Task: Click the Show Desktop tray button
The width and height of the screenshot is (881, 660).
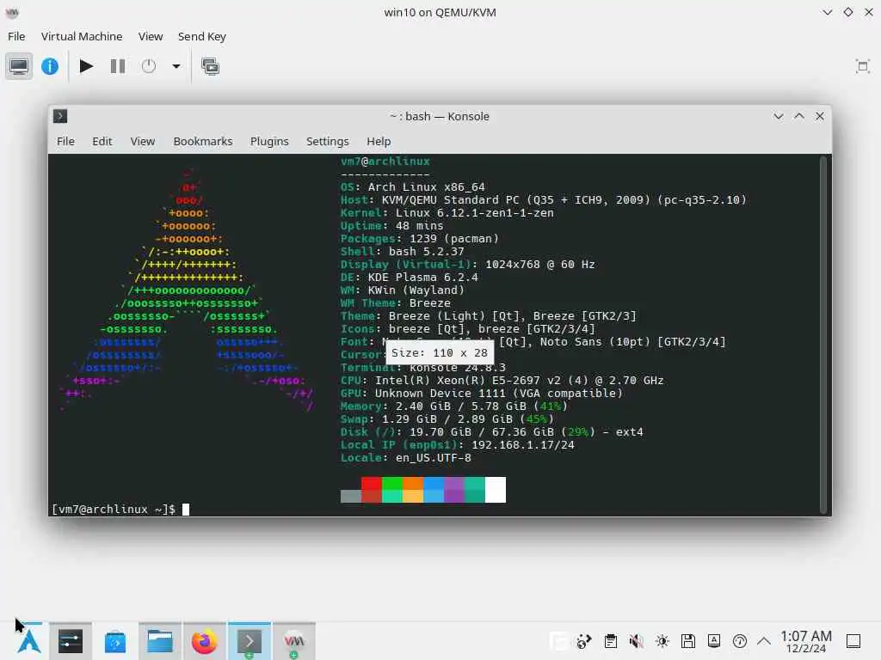Action: [x=853, y=641]
